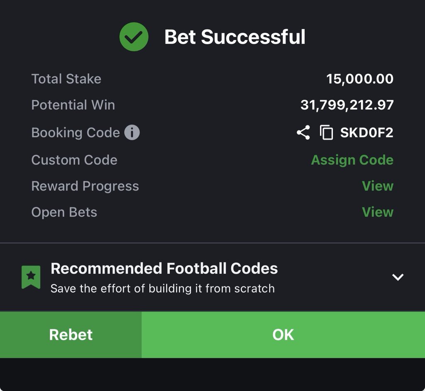
Task: Click the Assign Code link
Action: click(x=352, y=160)
